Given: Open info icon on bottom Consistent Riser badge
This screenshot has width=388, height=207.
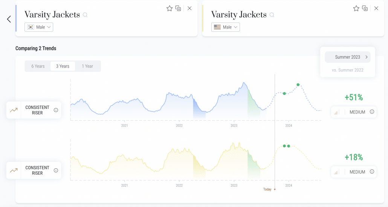Looking at the screenshot, I should 56,170.
